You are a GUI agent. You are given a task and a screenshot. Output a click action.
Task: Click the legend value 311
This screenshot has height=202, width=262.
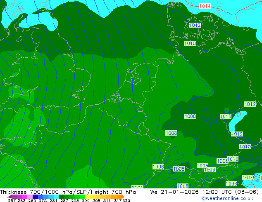[107, 200]
